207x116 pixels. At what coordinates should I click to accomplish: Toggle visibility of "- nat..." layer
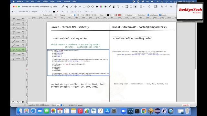pos(23,54)
